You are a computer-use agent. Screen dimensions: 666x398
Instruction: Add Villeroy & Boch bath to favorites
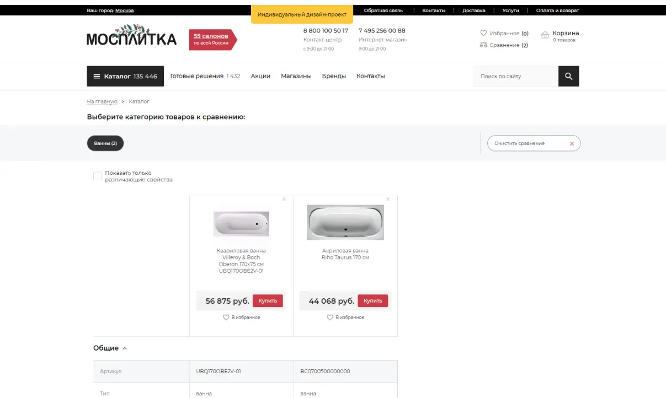pyautogui.click(x=242, y=318)
